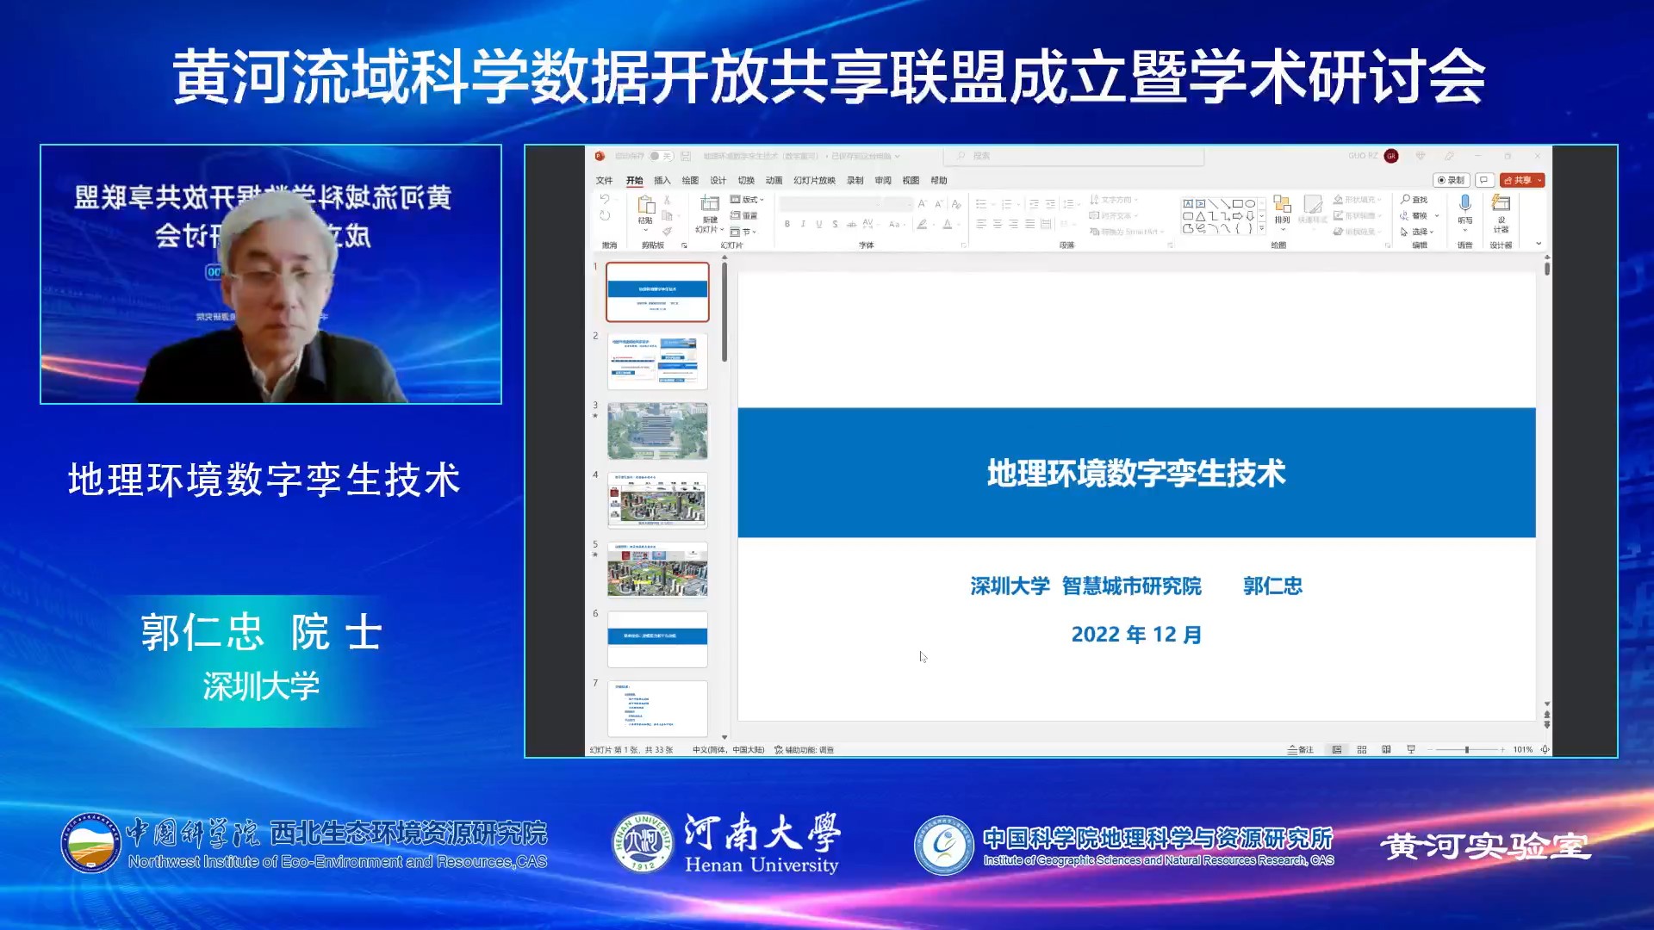Click the Undo arrow icon
This screenshot has width=1654, height=930.
click(x=605, y=199)
